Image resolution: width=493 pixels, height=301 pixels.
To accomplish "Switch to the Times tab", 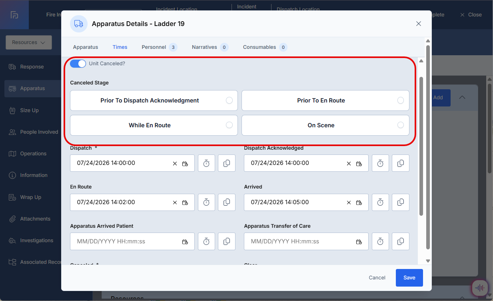I will (x=120, y=47).
